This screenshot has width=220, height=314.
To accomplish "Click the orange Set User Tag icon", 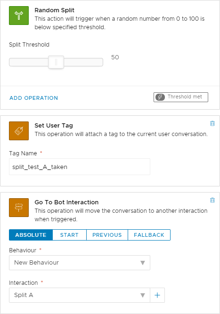I will (19, 131).
